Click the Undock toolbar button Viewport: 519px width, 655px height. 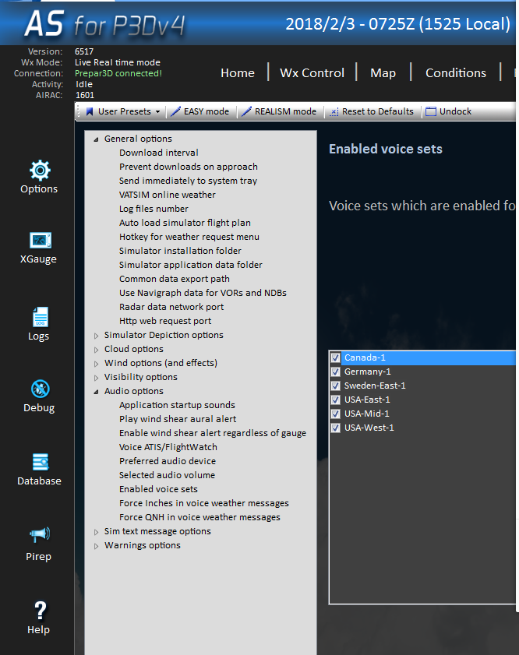pyautogui.click(x=448, y=111)
